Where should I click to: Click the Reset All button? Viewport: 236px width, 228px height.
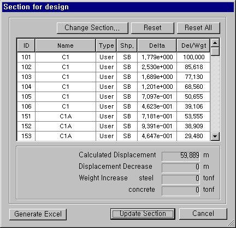click(x=198, y=28)
